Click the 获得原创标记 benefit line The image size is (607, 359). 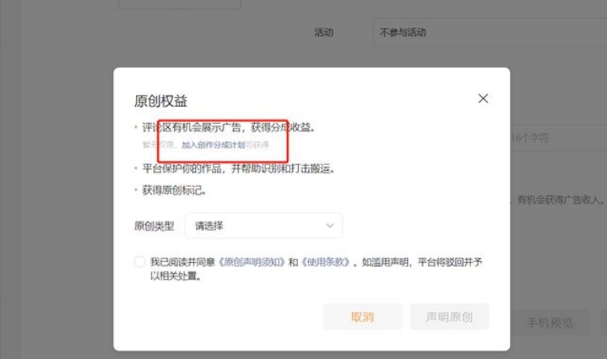(x=174, y=190)
